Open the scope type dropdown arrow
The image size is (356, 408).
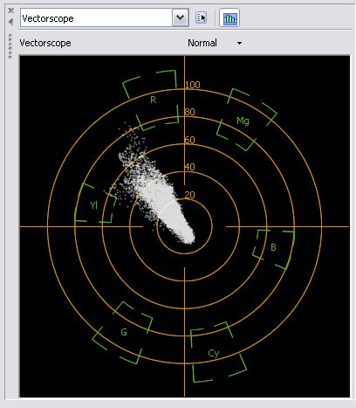click(181, 17)
